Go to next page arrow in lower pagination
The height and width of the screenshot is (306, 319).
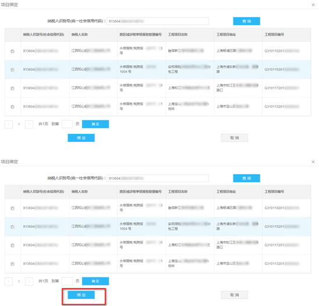(x=29, y=282)
